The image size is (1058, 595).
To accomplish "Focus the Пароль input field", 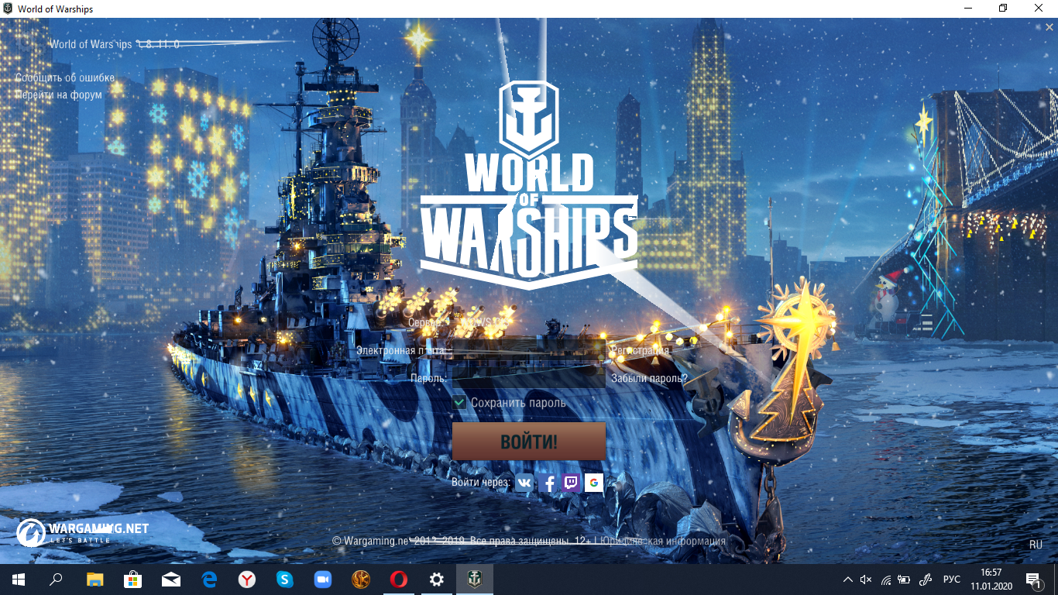I will [x=529, y=378].
